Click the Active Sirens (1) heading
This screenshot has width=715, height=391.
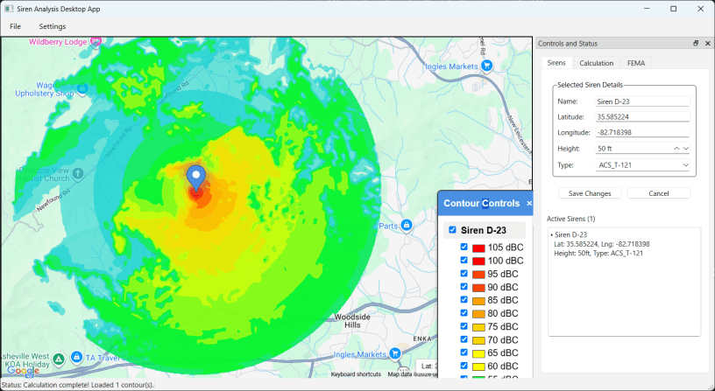click(x=571, y=219)
